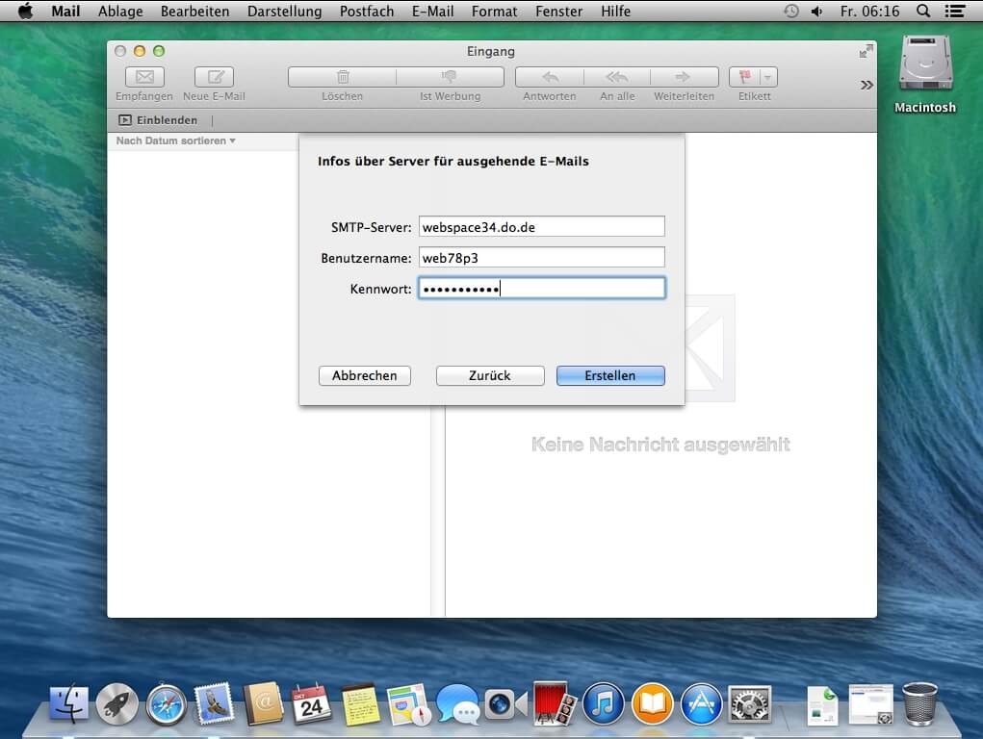Focus the Kennwort password field

[542, 289]
